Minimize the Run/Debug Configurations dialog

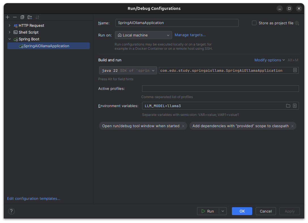coord(279,9)
